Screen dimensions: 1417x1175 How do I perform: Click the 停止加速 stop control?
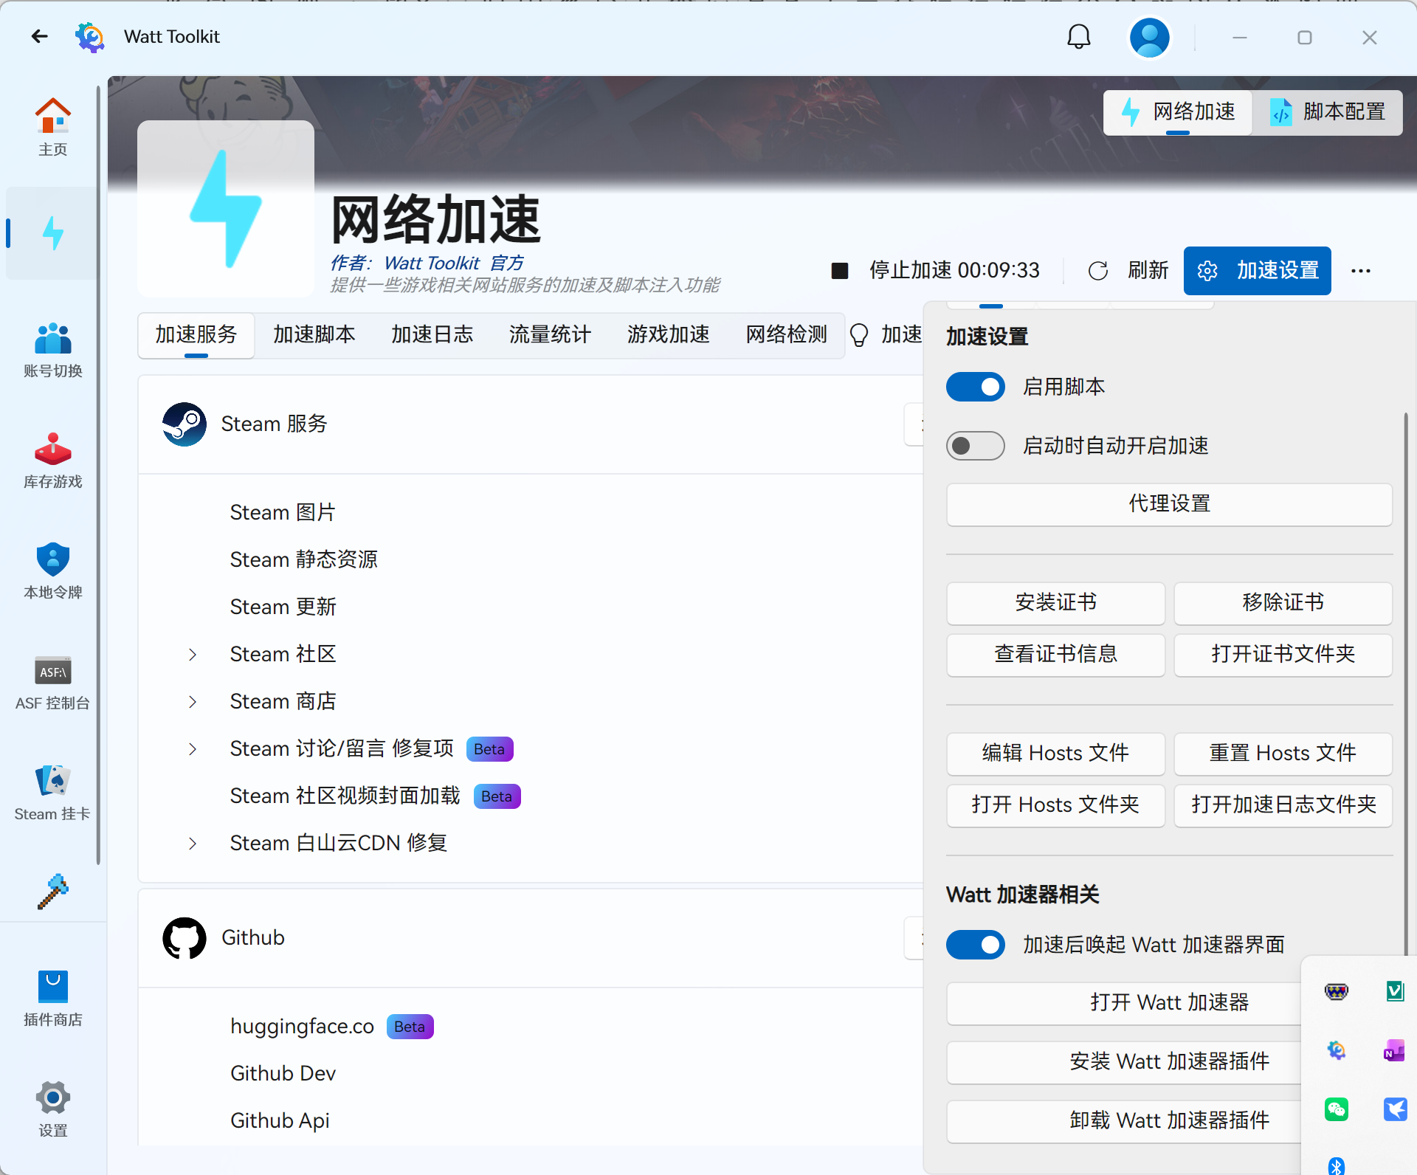(x=841, y=271)
